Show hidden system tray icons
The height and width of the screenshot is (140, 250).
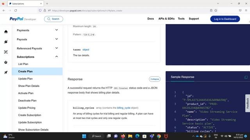[x=193, y=136]
